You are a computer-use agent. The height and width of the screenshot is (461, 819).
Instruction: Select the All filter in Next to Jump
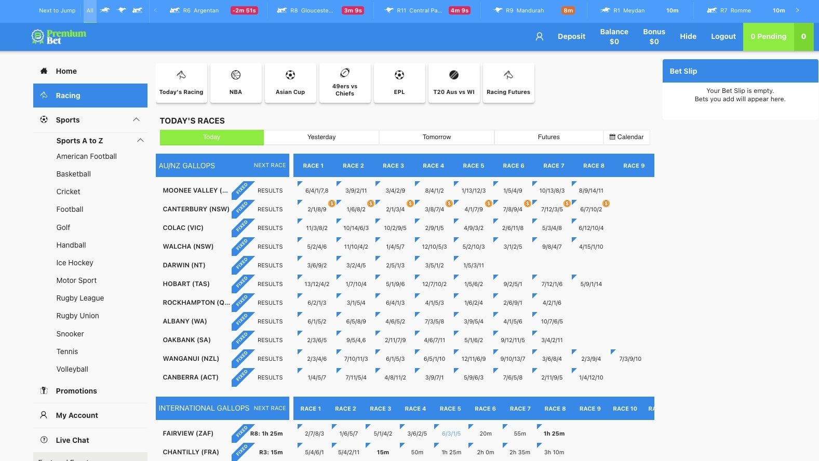(90, 10)
